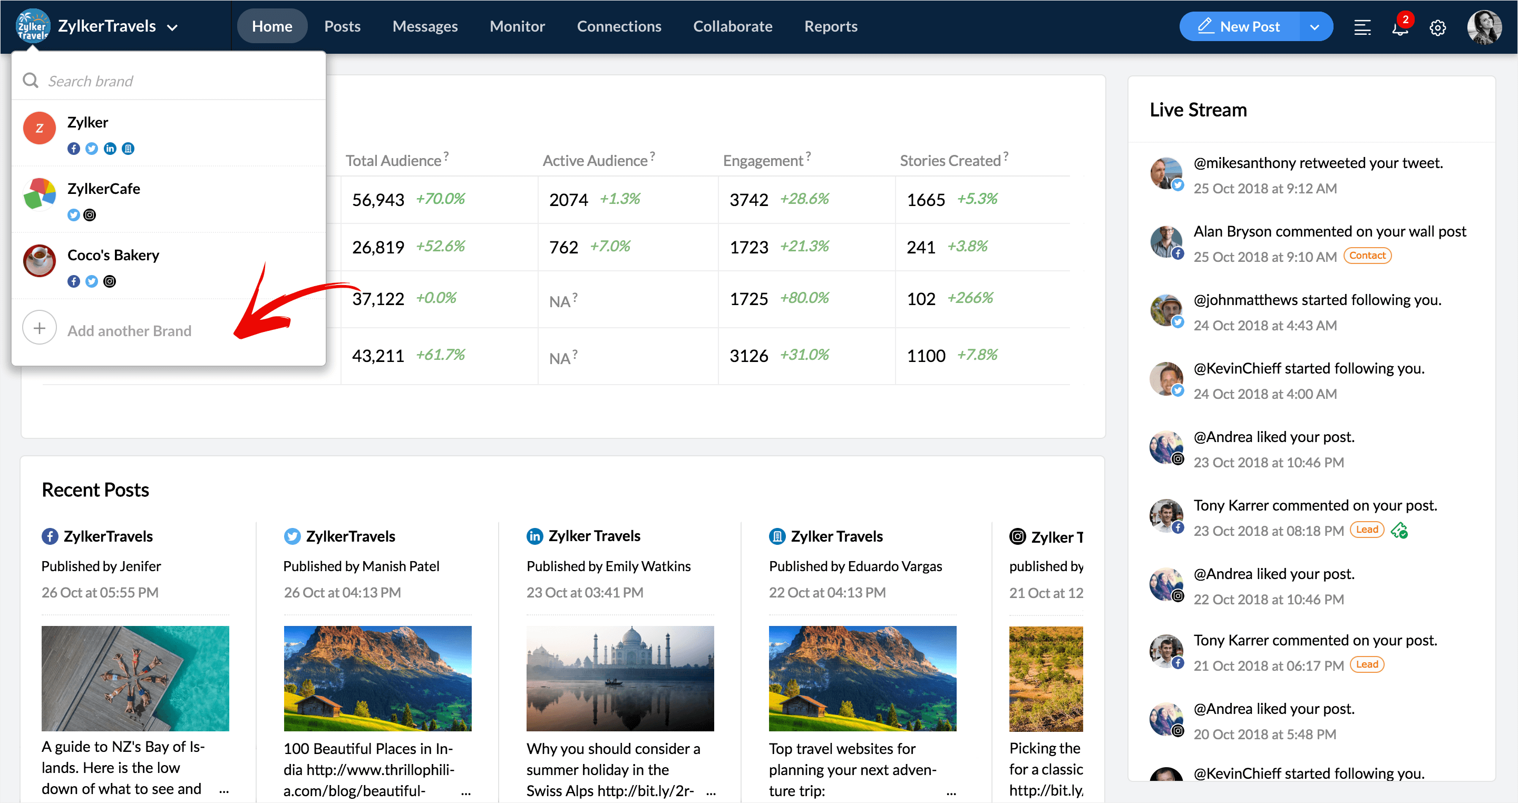Expand ellipsis on 100 Beautiful Places post
1518x803 pixels.
465,793
